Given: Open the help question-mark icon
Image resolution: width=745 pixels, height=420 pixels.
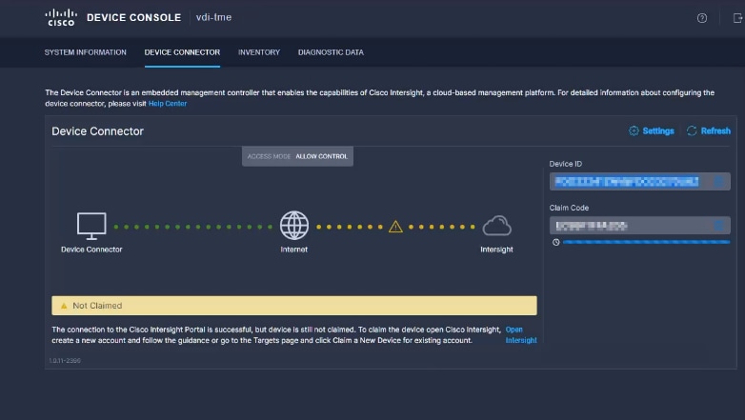Looking at the screenshot, I should (x=702, y=18).
